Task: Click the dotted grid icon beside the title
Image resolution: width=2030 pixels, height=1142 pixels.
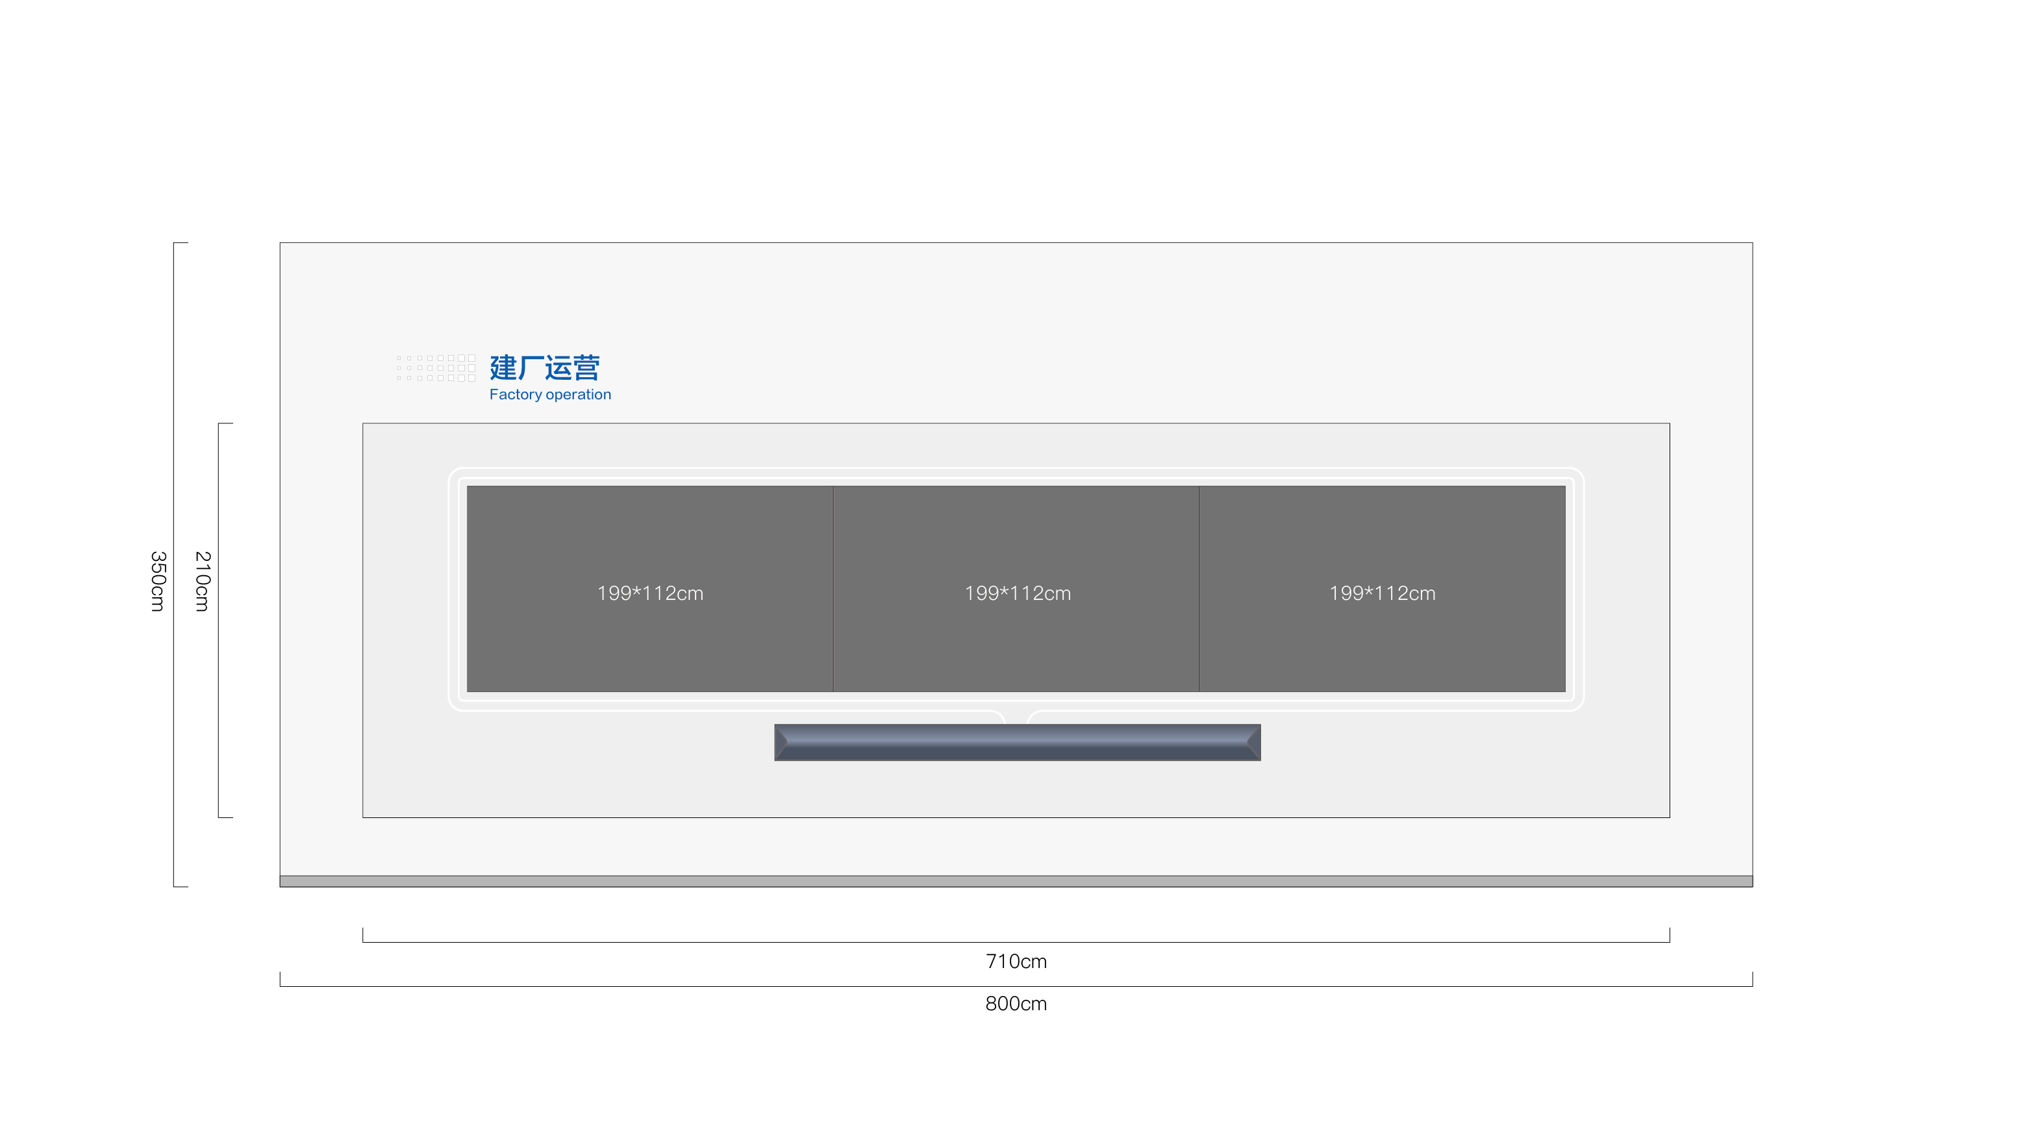Action: pyautogui.click(x=436, y=368)
